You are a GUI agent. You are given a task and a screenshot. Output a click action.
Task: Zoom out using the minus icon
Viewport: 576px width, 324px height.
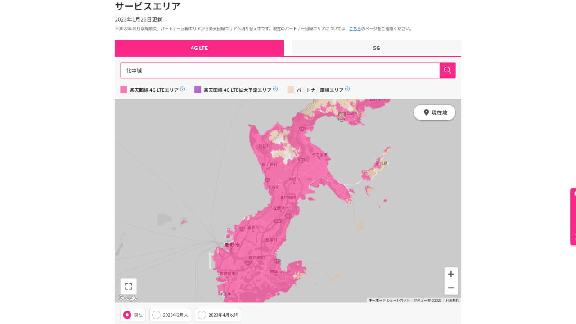[451, 288]
